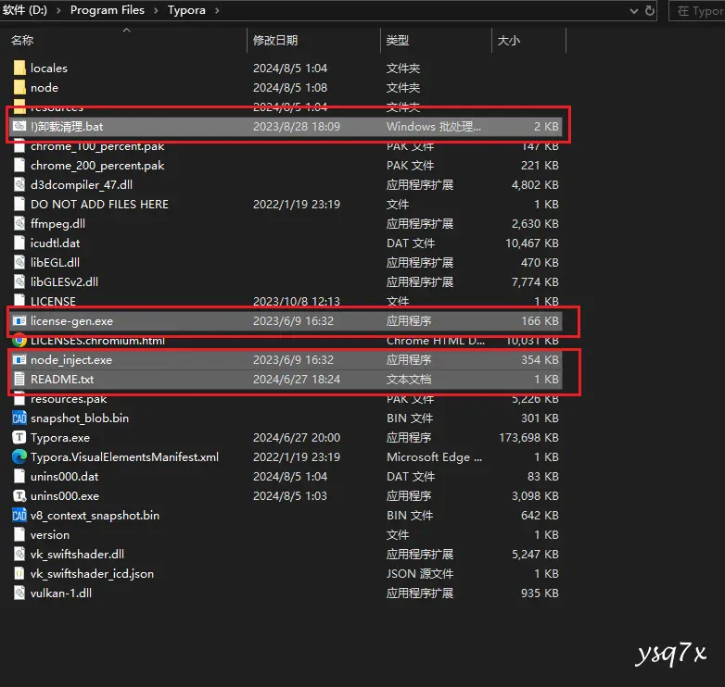
Task: Select the README.txt document icon
Action: point(19,379)
